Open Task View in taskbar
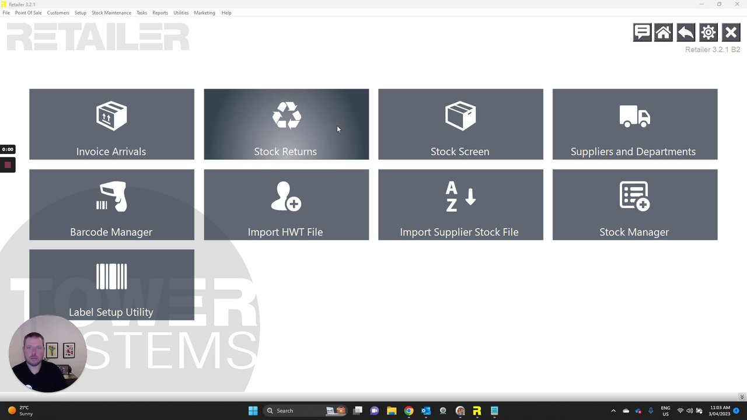747x420 pixels. point(358,411)
